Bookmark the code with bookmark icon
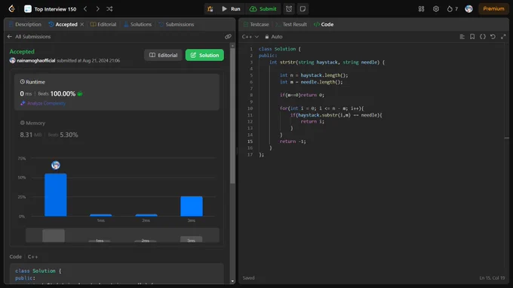 coord(472,37)
